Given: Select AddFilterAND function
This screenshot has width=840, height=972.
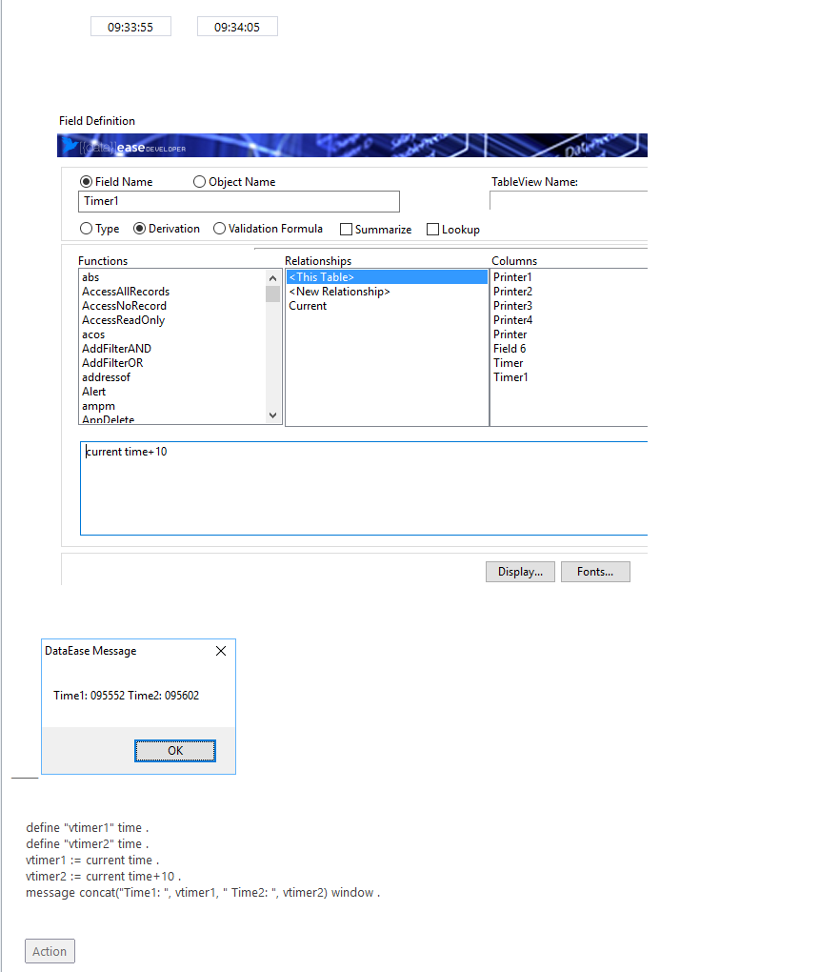Looking at the screenshot, I should [x=116, y=349].
